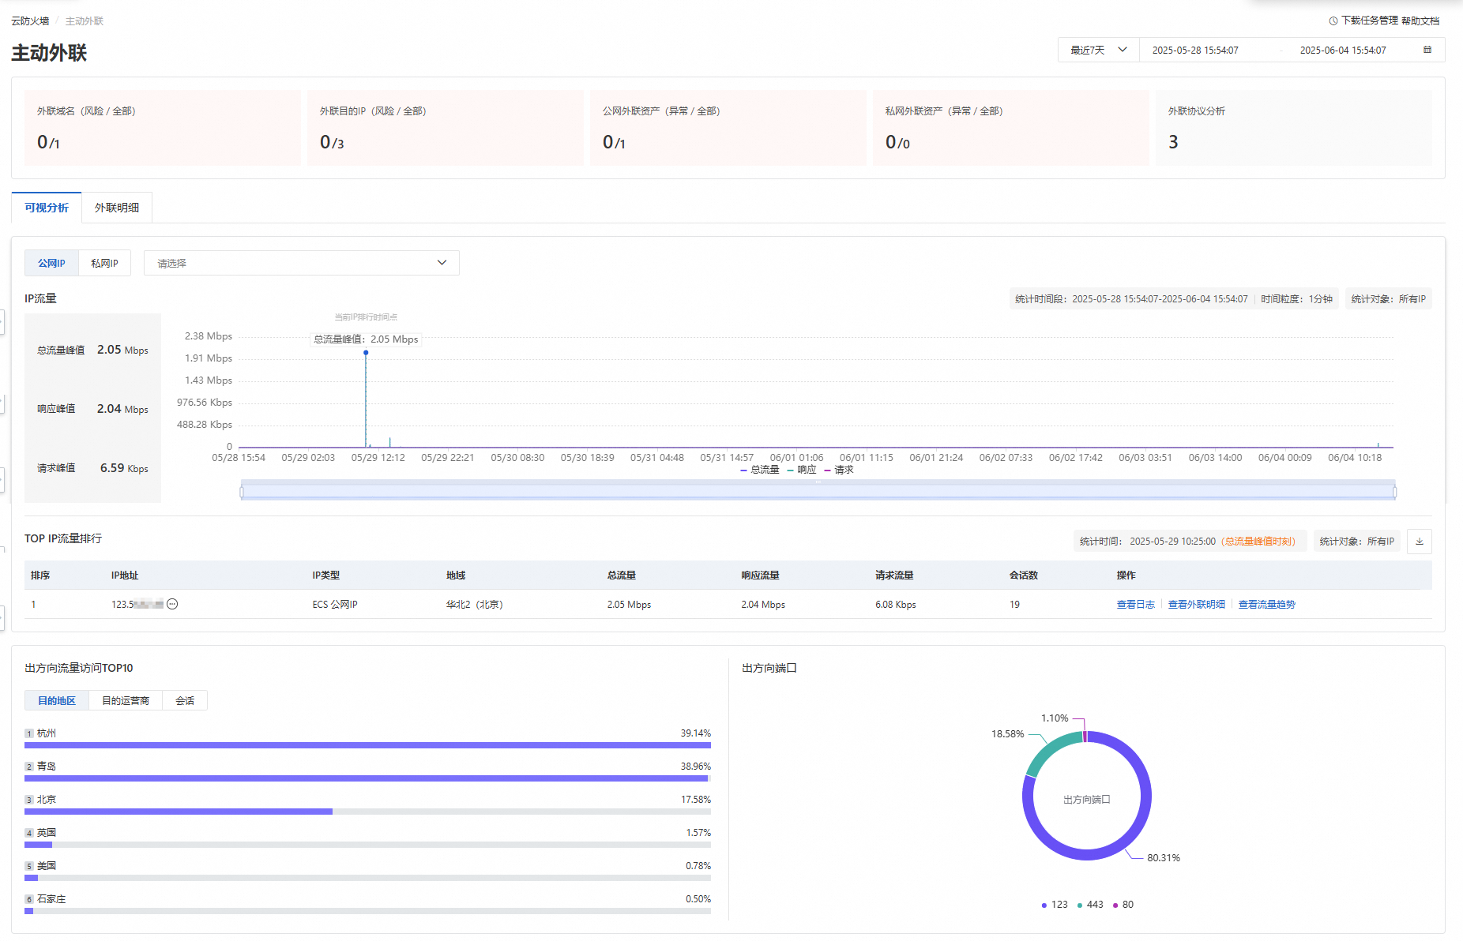The image size is (1463, 941).
Task: Switch to the 外联明细 tab
Action: 117,208
